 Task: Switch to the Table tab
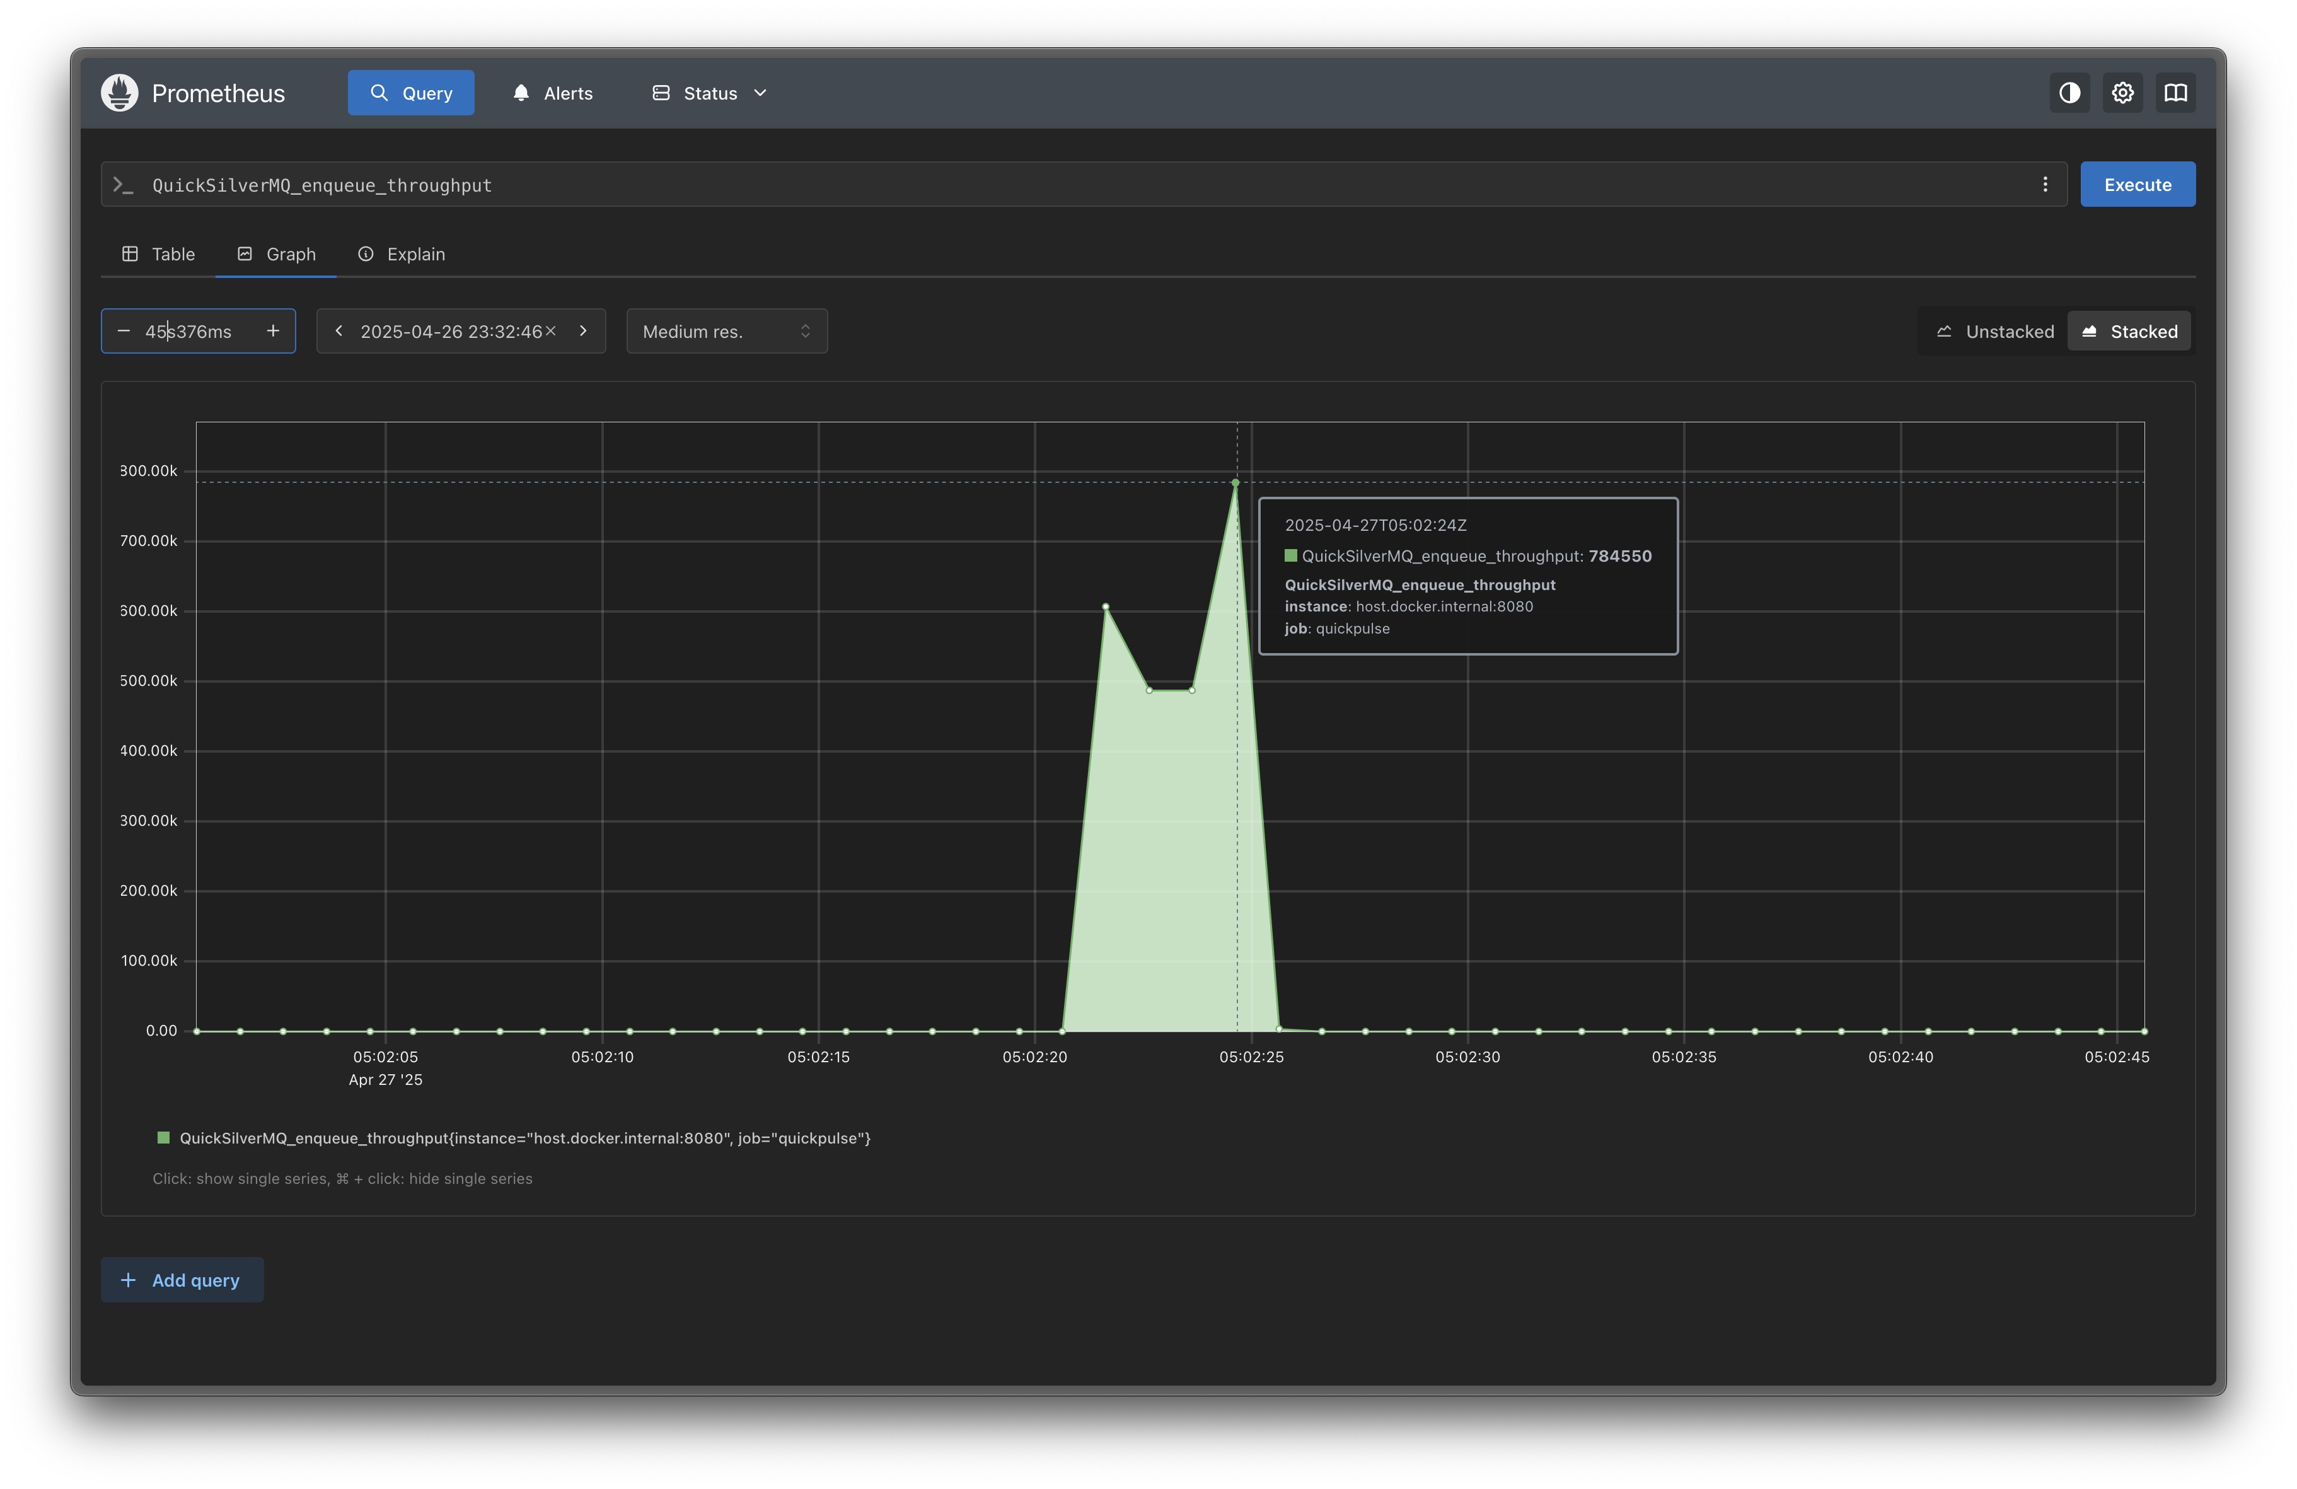(158, 254)
